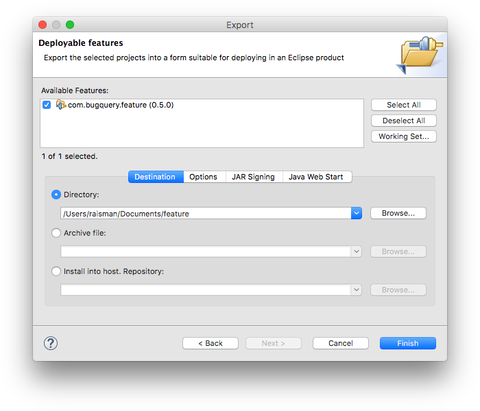
Task: Open the Working Set dialog button
Action: pos(404,136)
